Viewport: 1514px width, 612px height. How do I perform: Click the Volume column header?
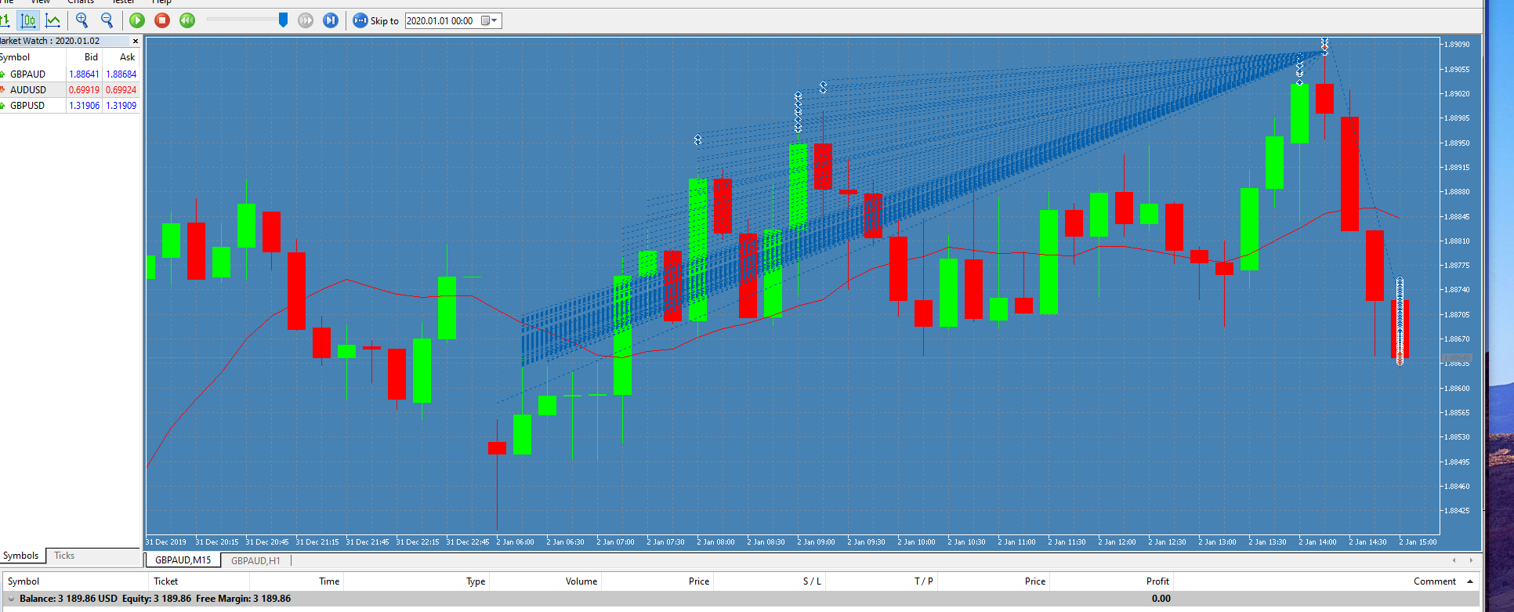tap(545, 581)
